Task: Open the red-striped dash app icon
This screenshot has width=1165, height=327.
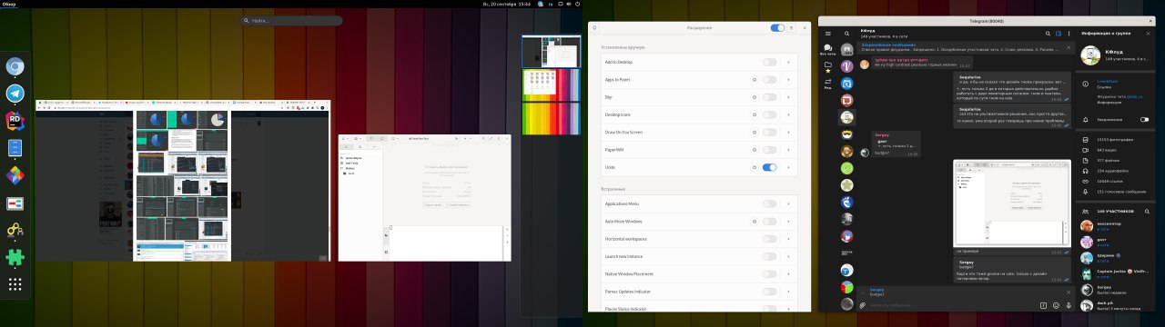Action: point(15,203)
